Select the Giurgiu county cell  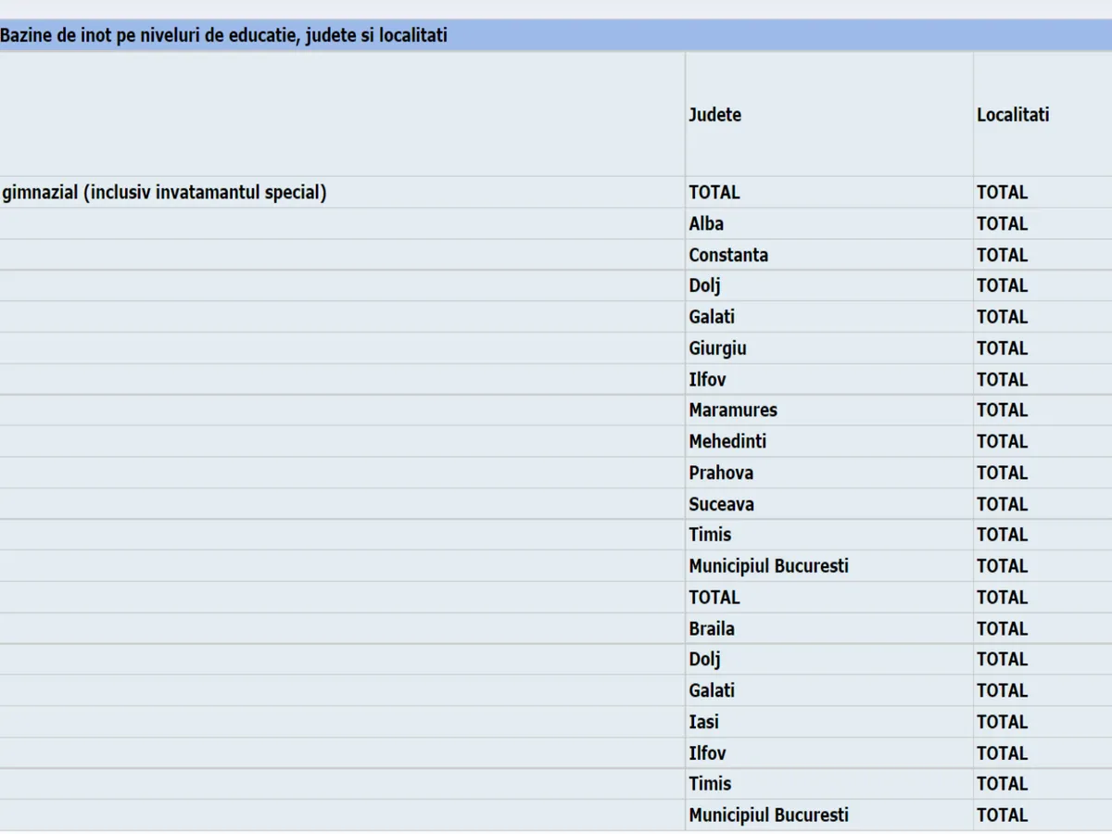pos(717,348)
